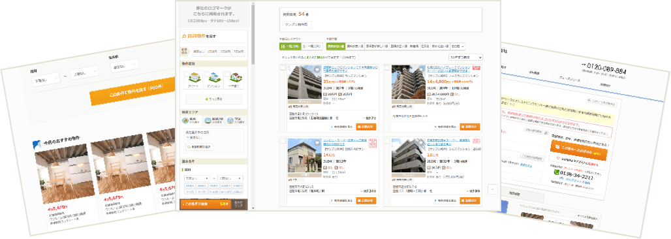Tick the checkbox of the first listing

(x=283, y=69)
